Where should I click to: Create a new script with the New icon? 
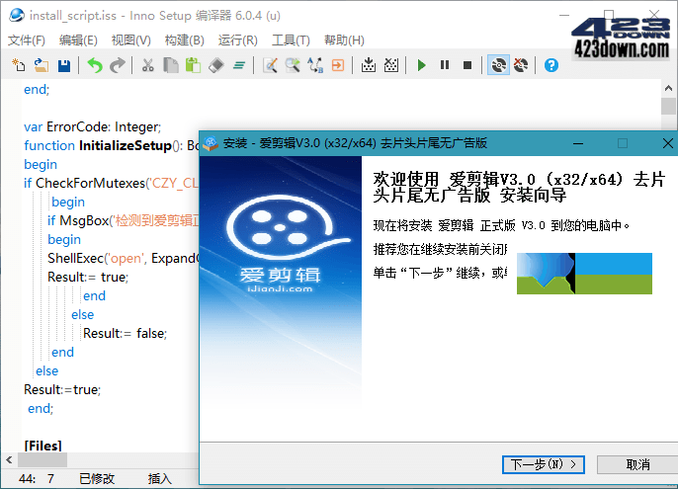[x=18, y=65]
